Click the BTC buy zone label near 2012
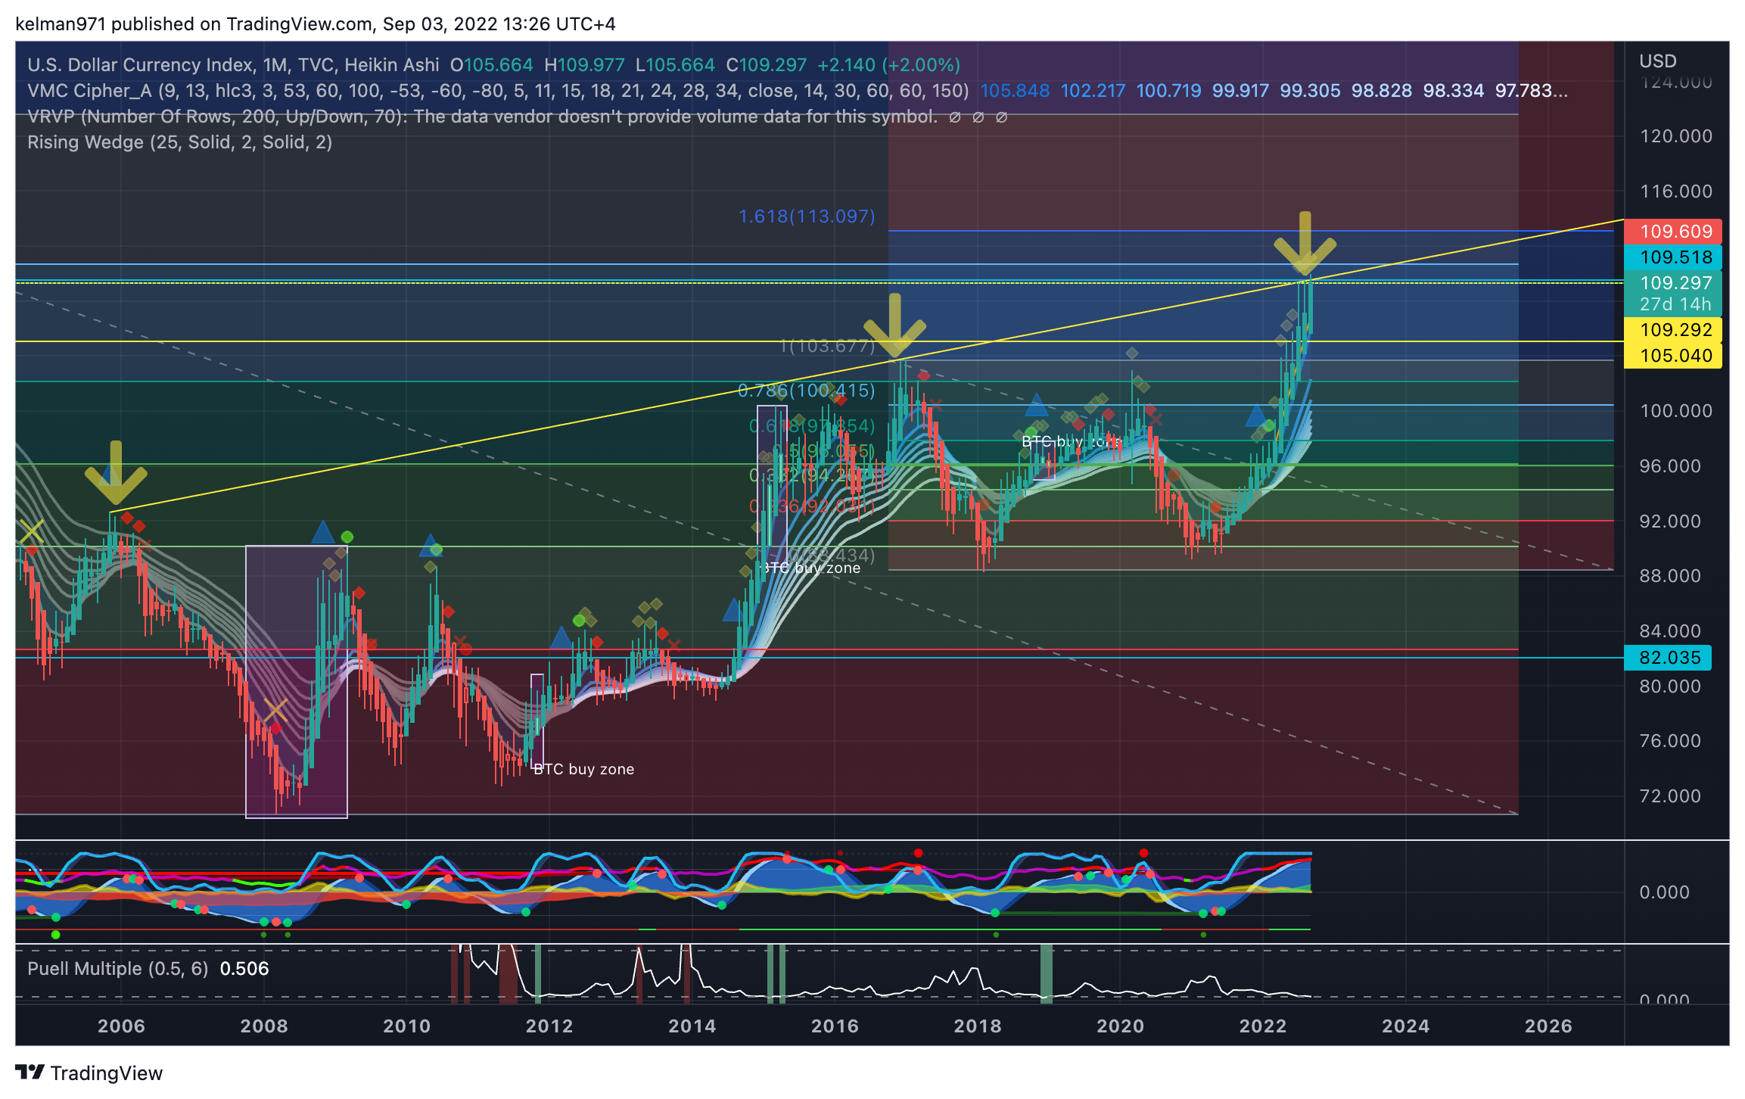This screenshot has width=1745, height=1099. click(x=584, y=769)
